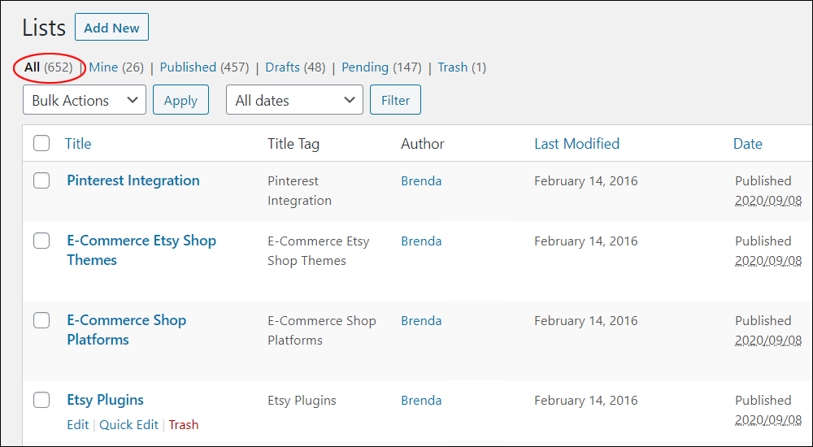Open the Trash (1) view
Screen dimensions: 813x447
click(x=462, y=67)
